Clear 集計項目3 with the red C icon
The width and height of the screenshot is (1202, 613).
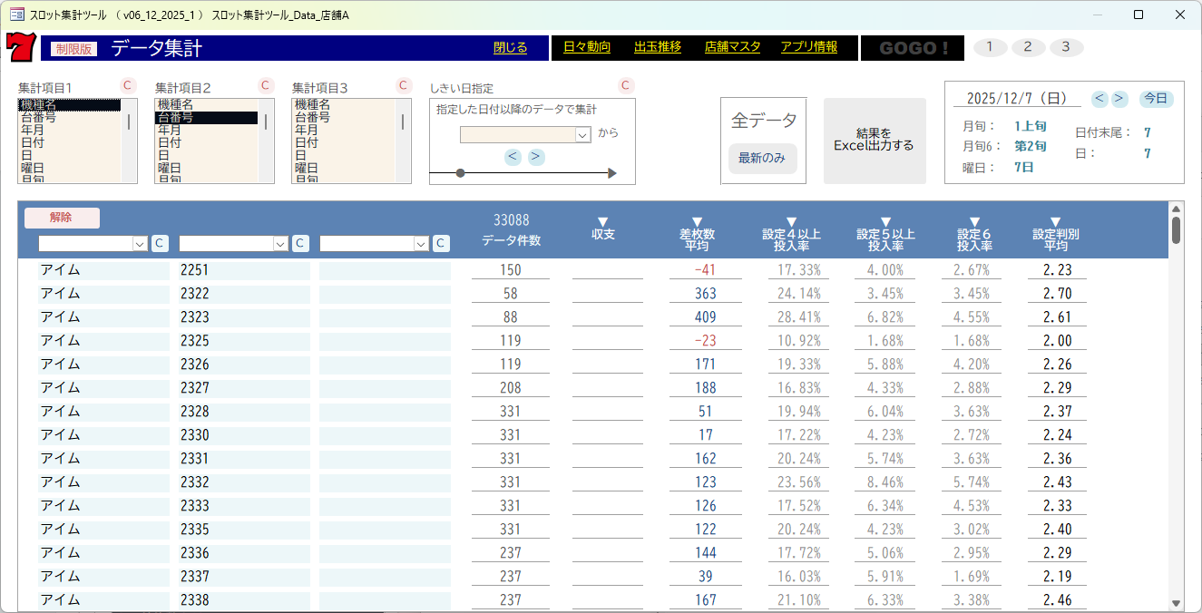(402, 85)
